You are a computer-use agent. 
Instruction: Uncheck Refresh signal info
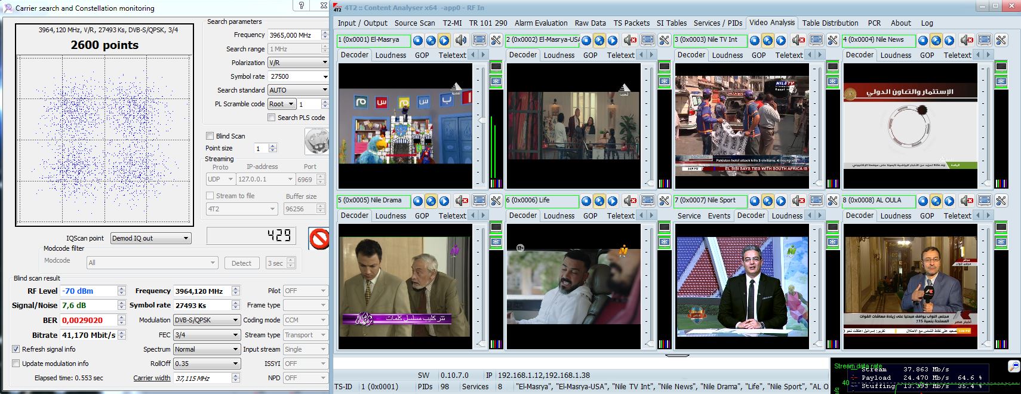[16, 349]
